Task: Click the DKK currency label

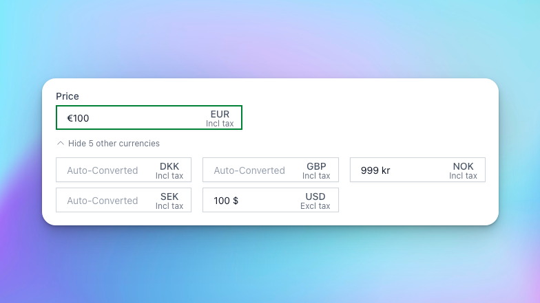Action: 169,166
